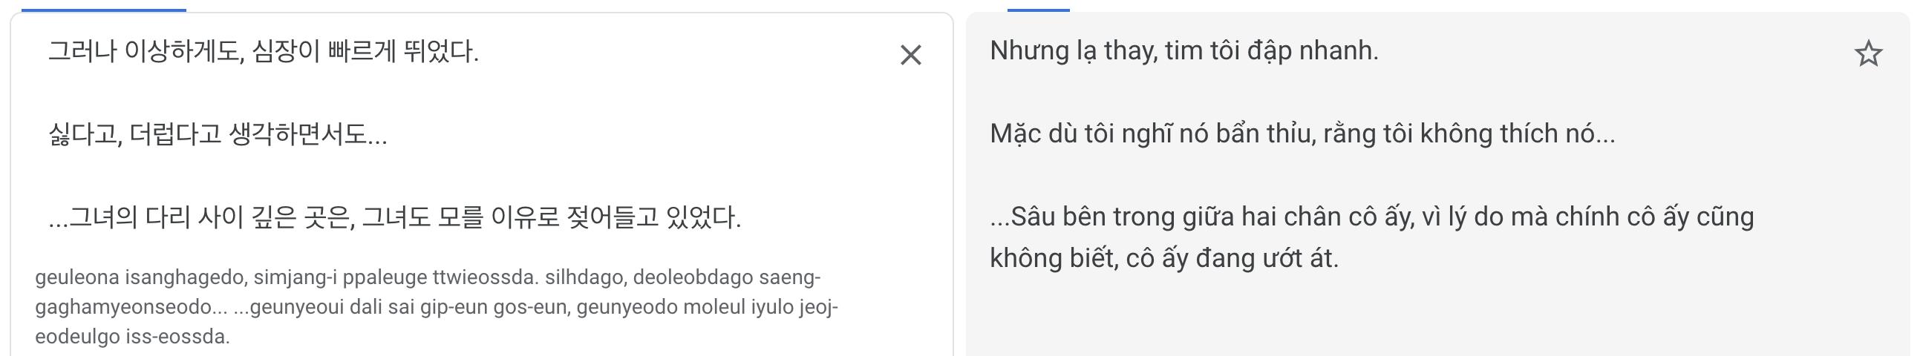Click the translated line starting with "không biết"

[1163, 258]
